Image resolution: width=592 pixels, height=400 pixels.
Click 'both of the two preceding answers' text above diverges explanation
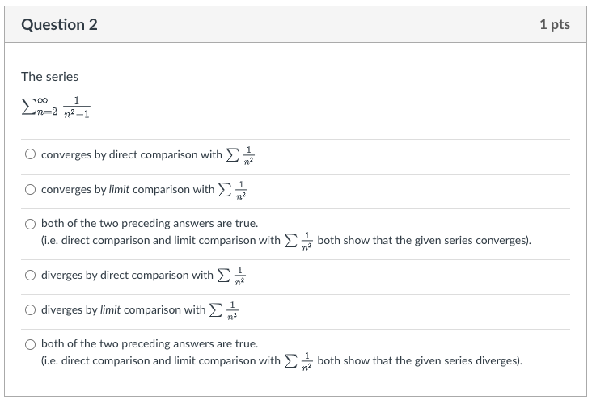[150, 343]
